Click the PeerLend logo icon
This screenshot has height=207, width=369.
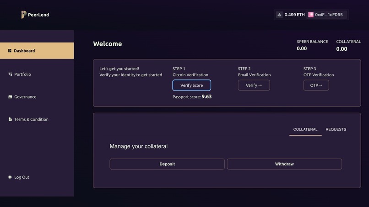[23, 15]
